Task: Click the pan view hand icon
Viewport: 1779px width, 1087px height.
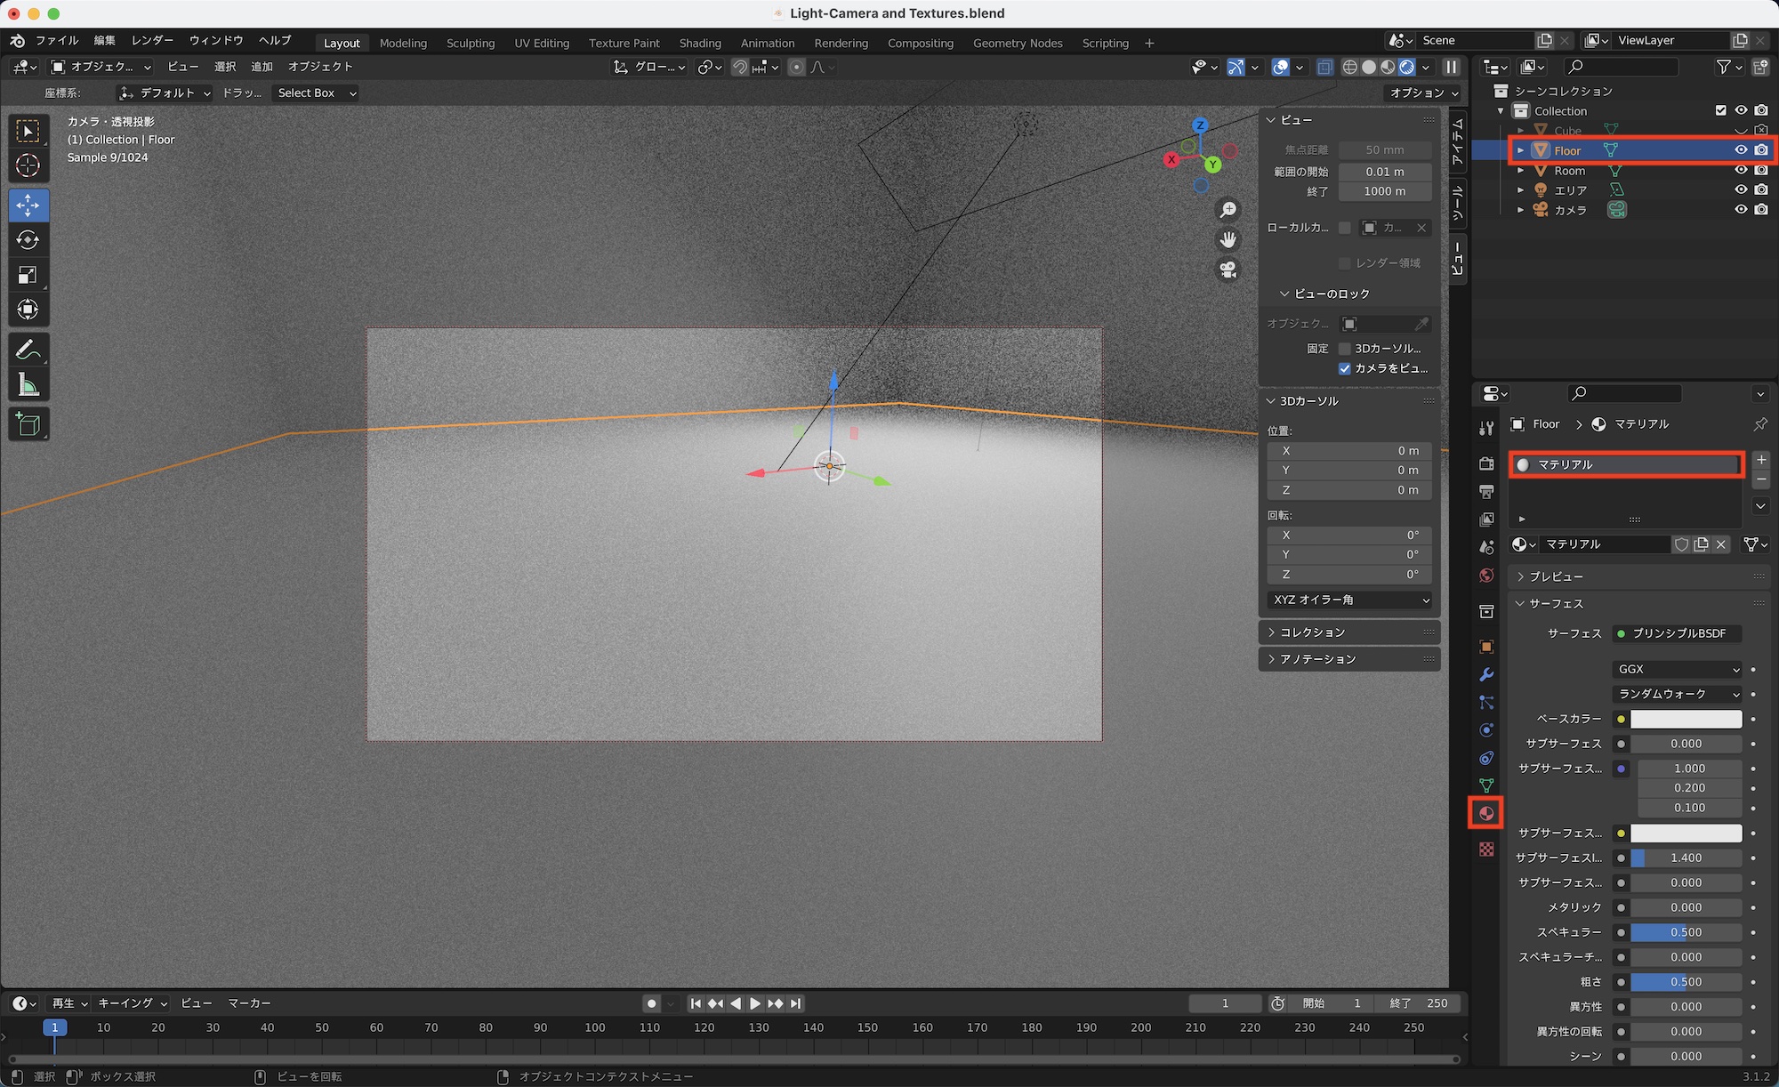Action: pos(1228,239)
